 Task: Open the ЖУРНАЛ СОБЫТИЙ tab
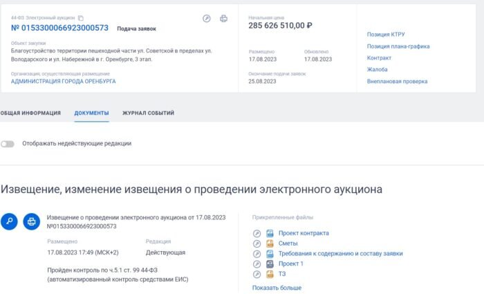pos(148,113)
